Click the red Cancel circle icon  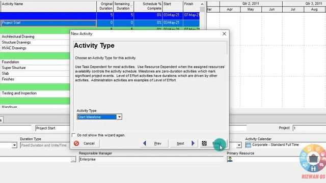click(x=76, y=143)
